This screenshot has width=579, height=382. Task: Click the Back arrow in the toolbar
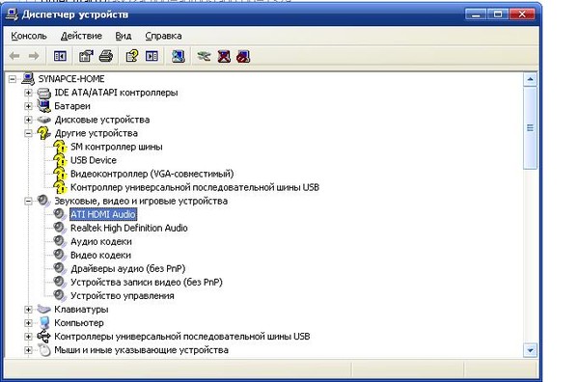pyautogui.click(x=14, y=56)
